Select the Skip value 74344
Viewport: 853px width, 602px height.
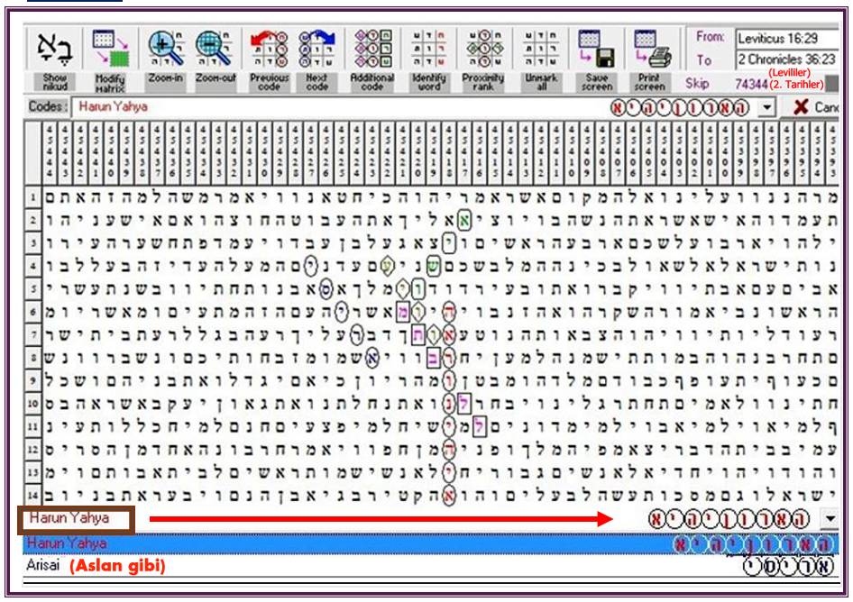[x=751, y=84]
